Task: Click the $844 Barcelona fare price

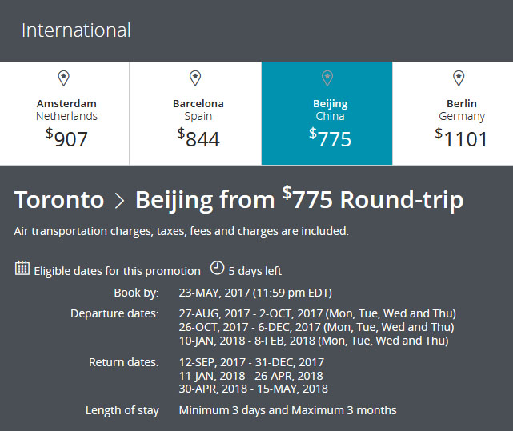Action: click(198, 138)
